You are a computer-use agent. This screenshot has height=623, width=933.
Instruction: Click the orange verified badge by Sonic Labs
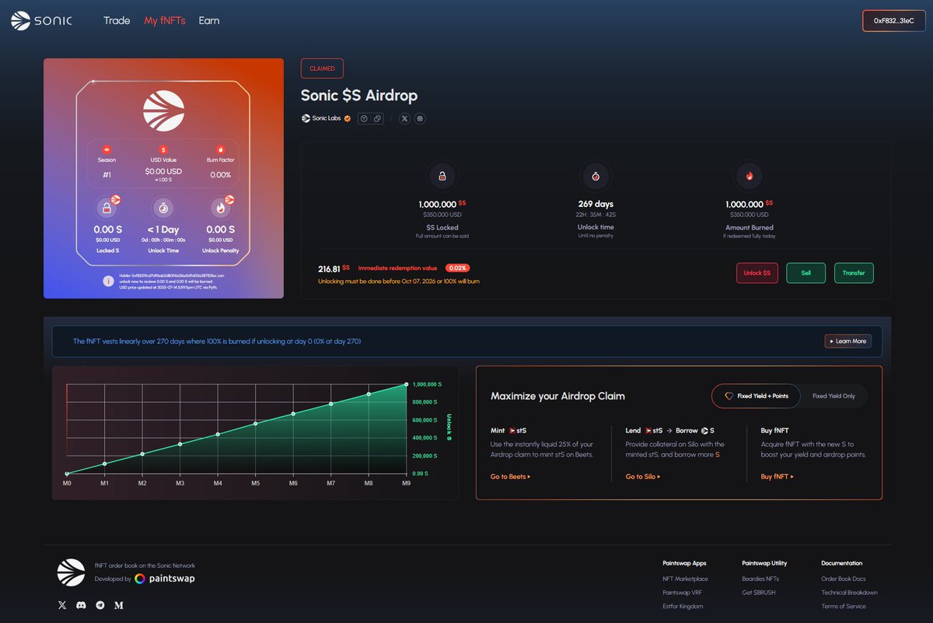click(348, 119)
